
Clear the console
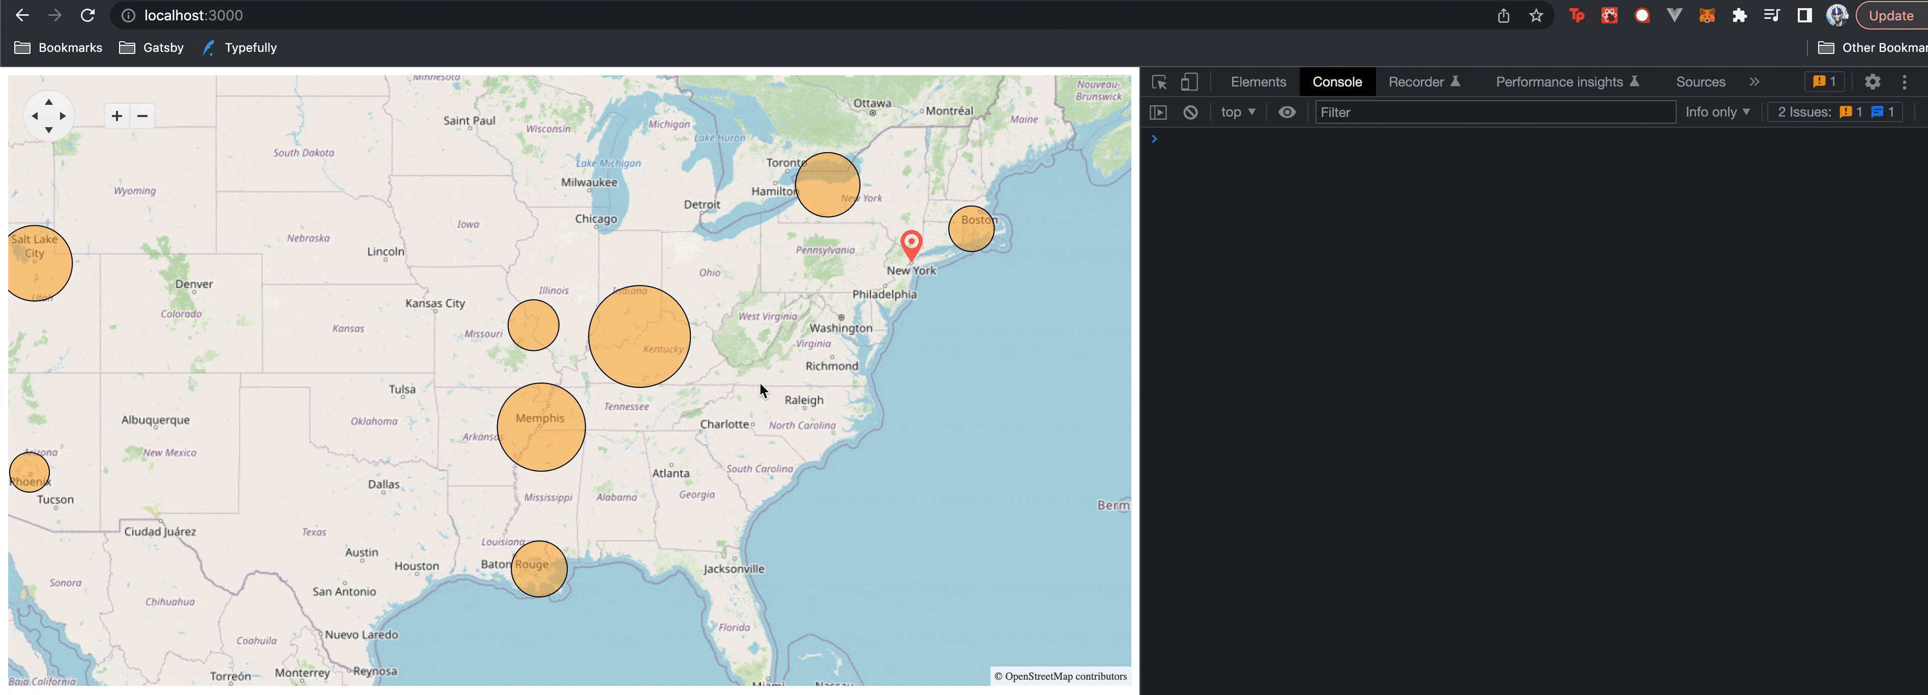pos(1191,112)
